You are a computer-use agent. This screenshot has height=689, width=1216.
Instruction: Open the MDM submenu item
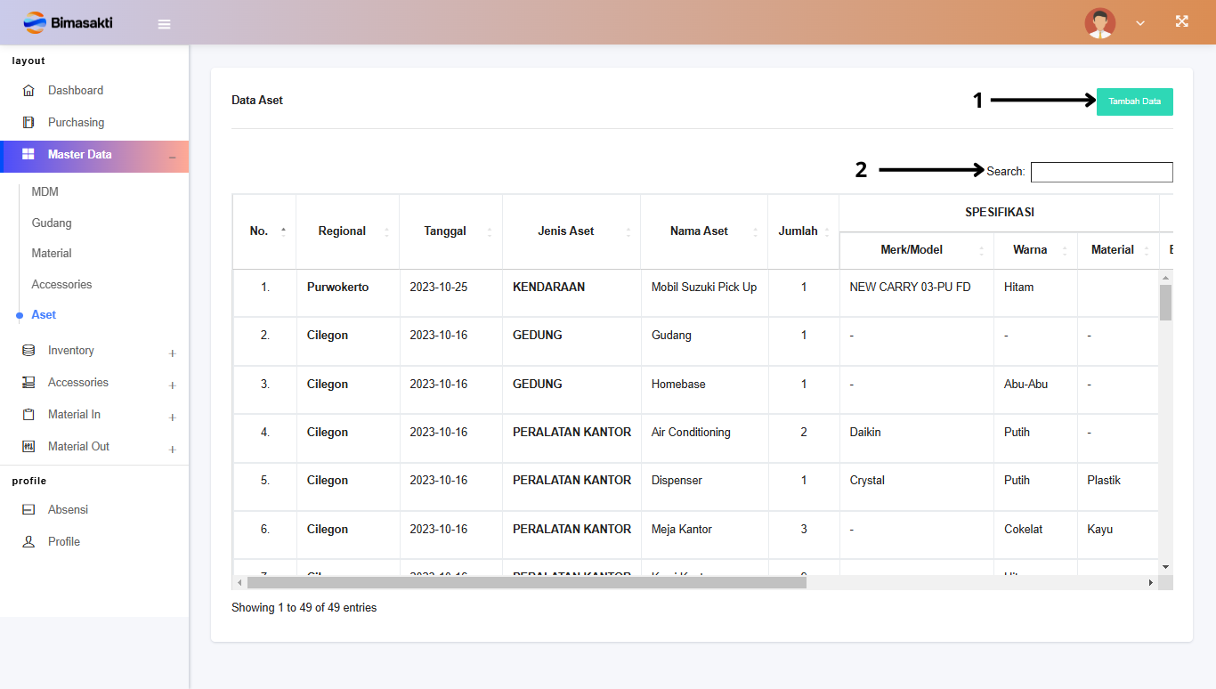45,192
